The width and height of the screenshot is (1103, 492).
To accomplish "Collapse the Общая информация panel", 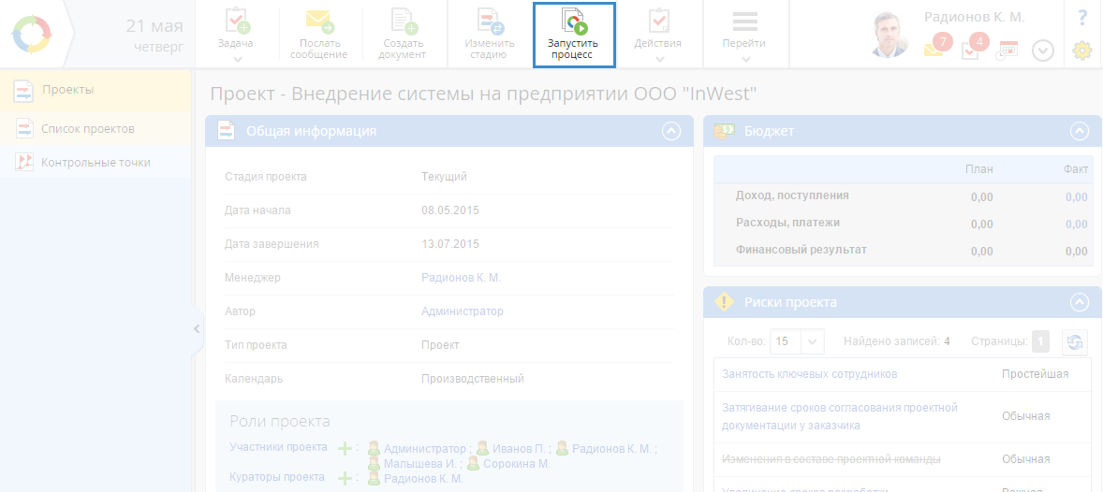I will [671, 132].
